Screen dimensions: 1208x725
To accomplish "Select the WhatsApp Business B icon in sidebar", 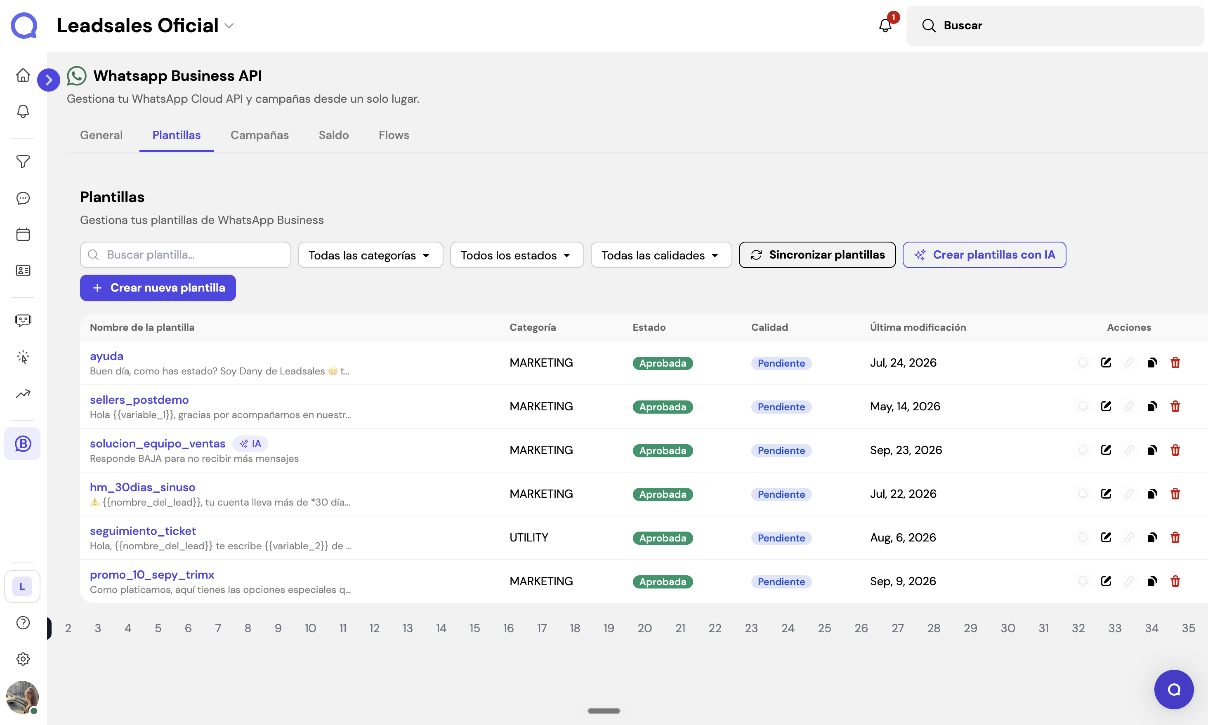I will 22,444.
